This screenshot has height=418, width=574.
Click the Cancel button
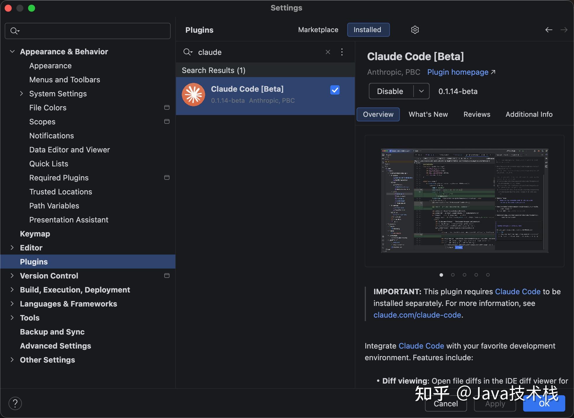446,403
